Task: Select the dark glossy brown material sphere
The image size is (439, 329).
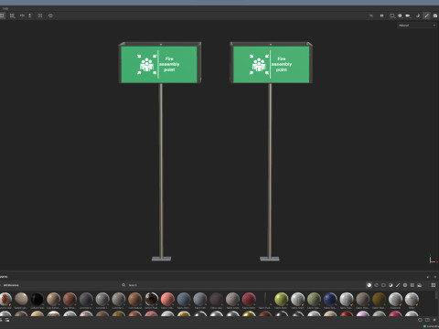Action: 151,299
